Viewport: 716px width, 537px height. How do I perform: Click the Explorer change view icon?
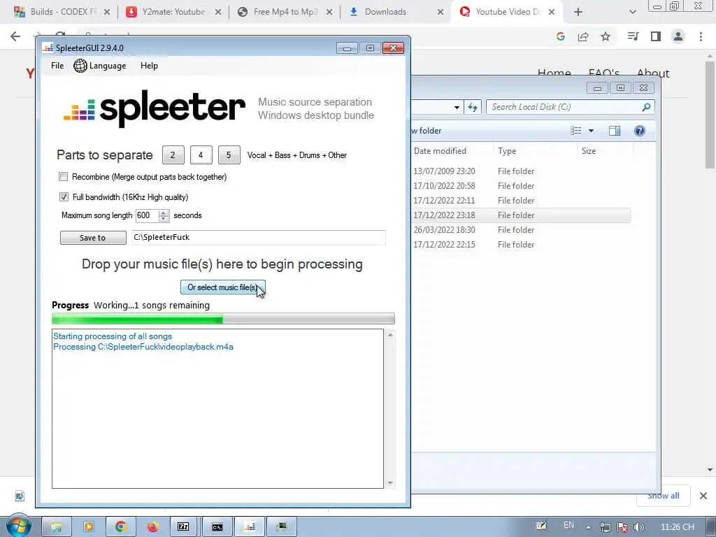[576, 131]
